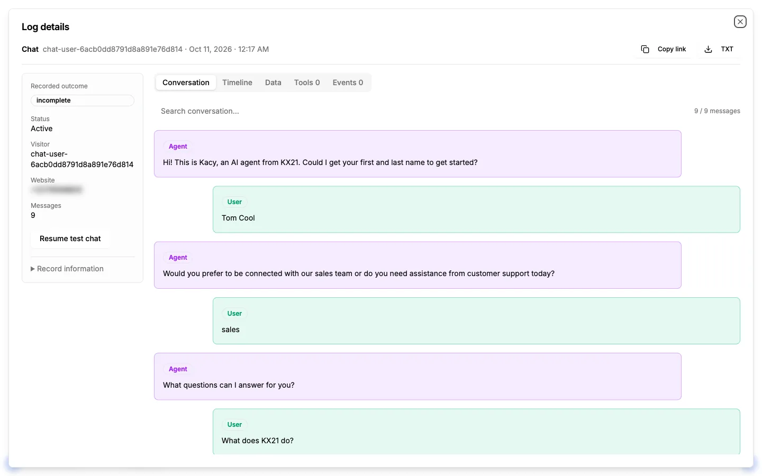Click the TXT export label
Screen dimensions: 762x476
click(x=727, y=49)
